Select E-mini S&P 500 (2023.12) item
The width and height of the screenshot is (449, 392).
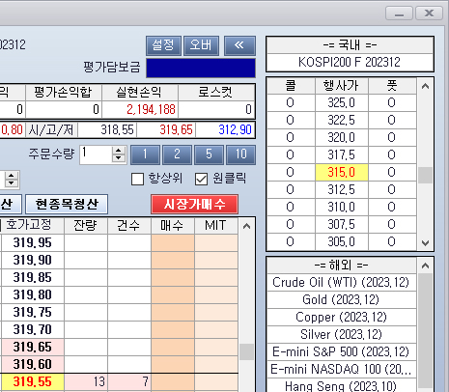click(x=341, y=352)
